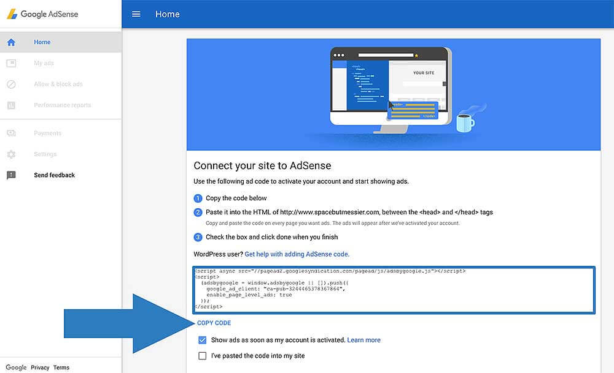
Task: Uncheck Show ads as soon as activated
Action: tap(202, 340)
